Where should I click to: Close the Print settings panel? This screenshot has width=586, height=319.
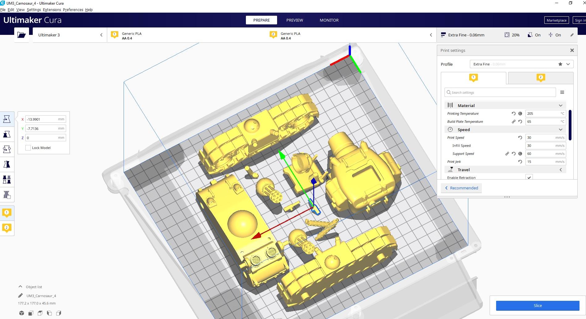tap(572, 50)
